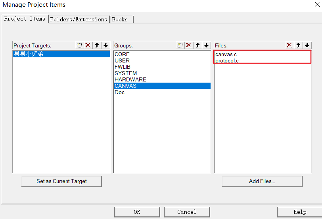Click the Add Files... button

pos(262,181)
